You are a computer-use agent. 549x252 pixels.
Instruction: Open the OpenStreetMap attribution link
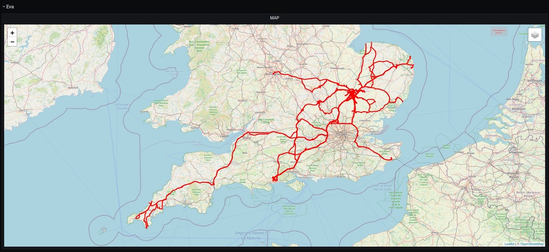(x=531, y=244)
